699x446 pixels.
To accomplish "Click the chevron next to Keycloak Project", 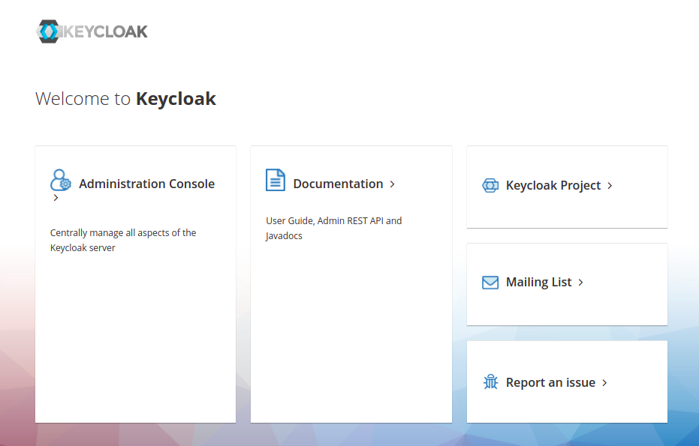I will 610,186.
